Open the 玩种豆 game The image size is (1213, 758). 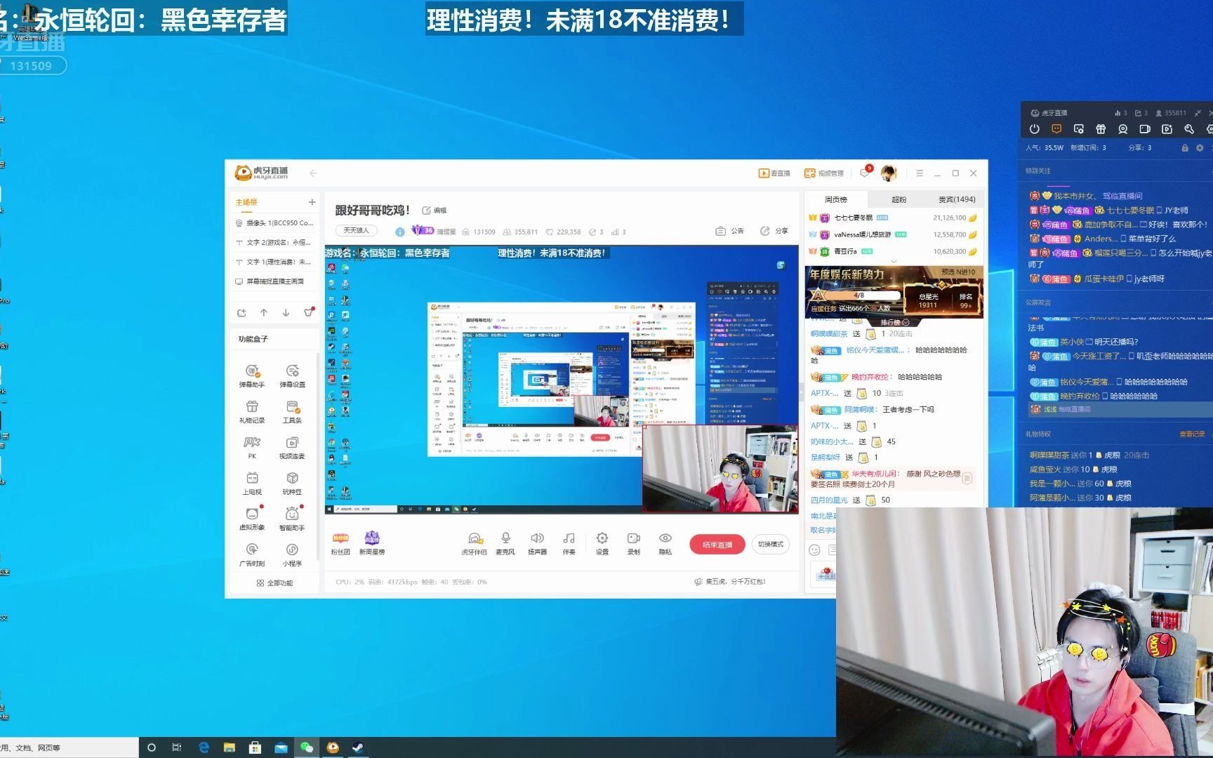click(292, 484)
